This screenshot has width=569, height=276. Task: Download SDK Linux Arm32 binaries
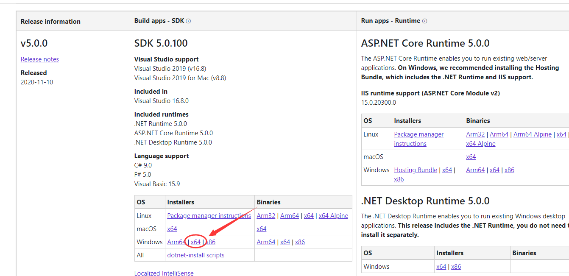[x=266, y=216]
